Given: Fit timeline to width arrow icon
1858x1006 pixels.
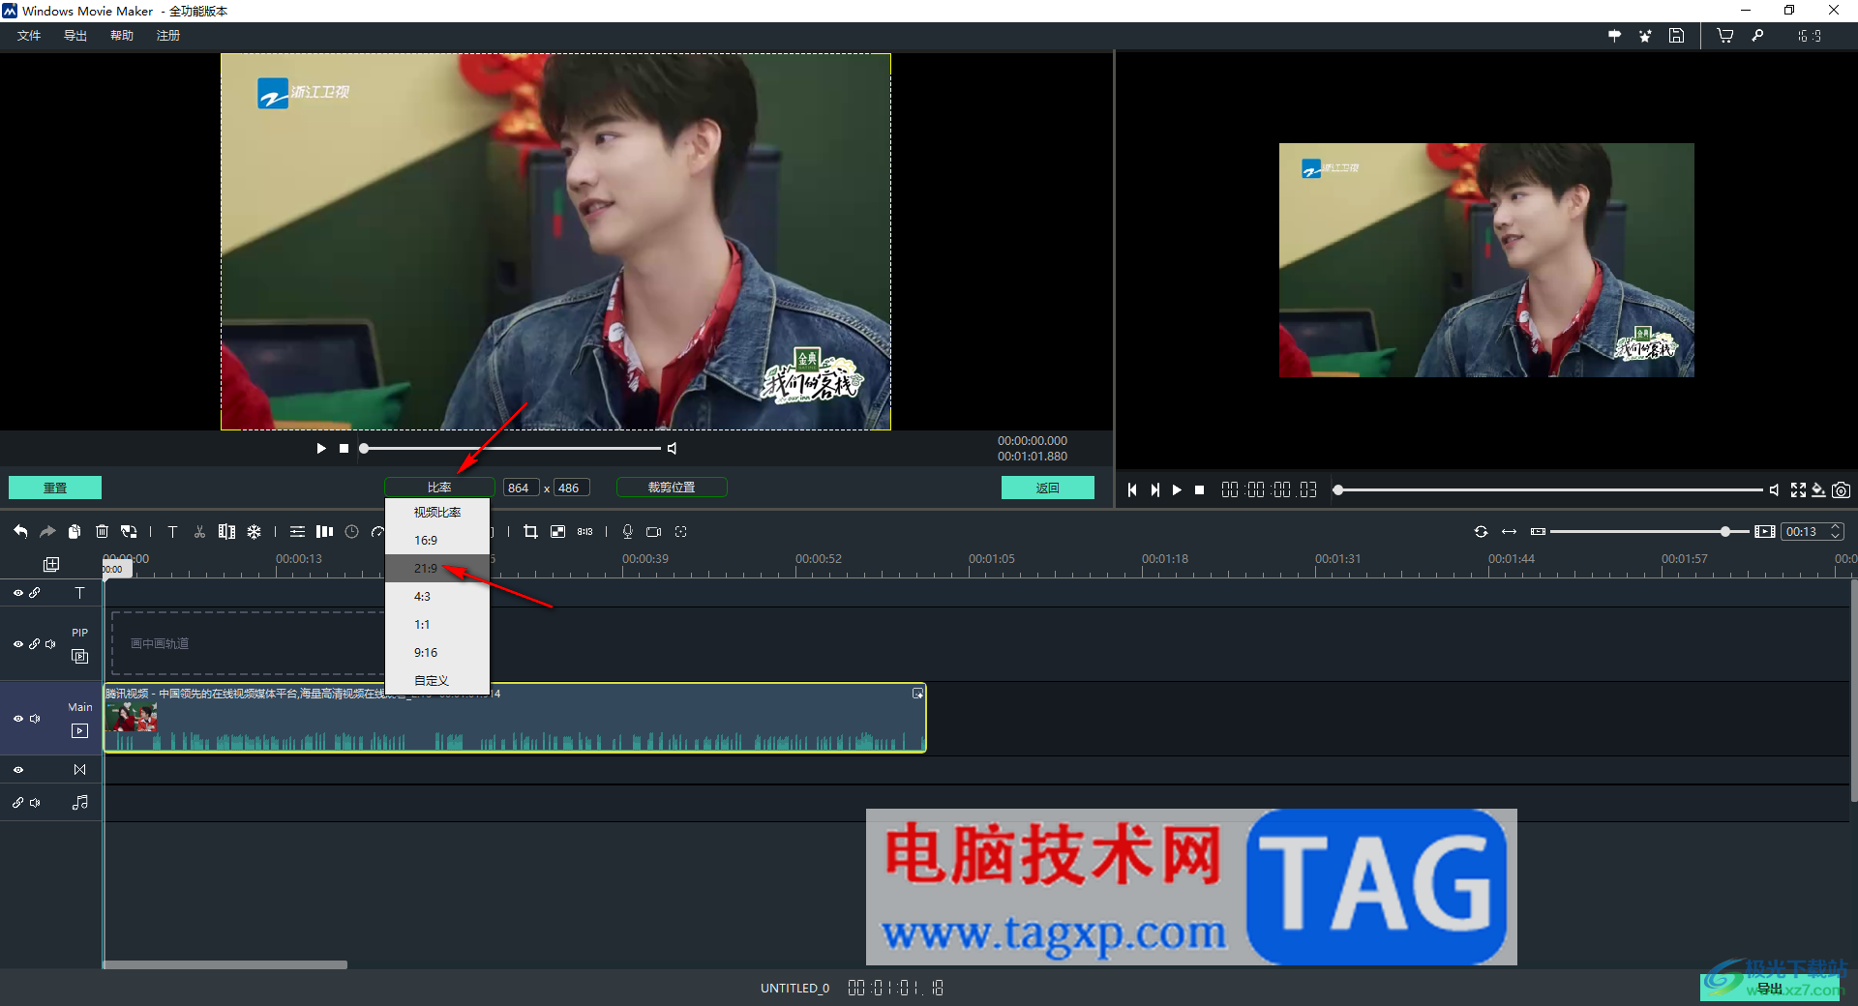Looking at the screenshot, I should click(1509, 531).
